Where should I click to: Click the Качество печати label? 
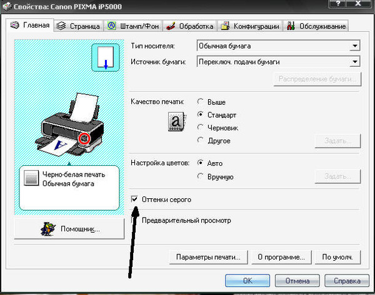tap(157, 102)
